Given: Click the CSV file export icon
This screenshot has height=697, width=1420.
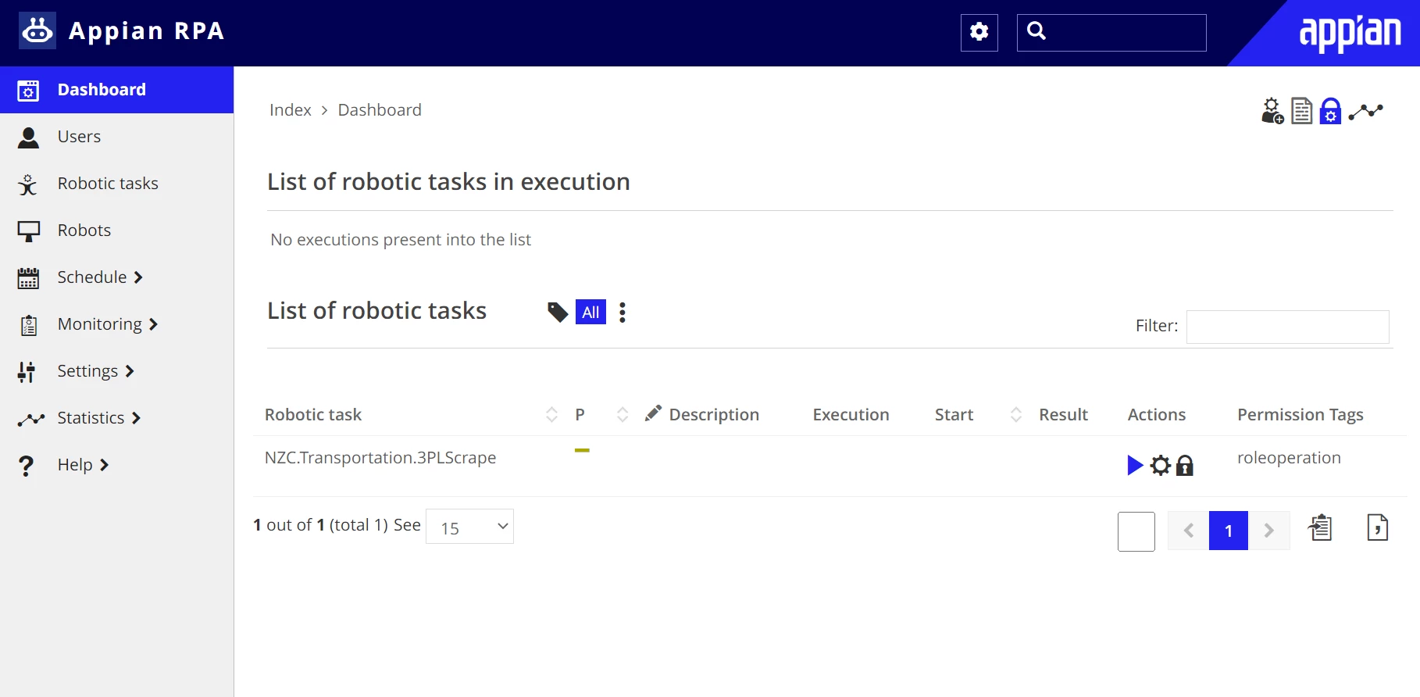Looking at the screenshot, I should pyautogui.click(x=1378, y=528).
